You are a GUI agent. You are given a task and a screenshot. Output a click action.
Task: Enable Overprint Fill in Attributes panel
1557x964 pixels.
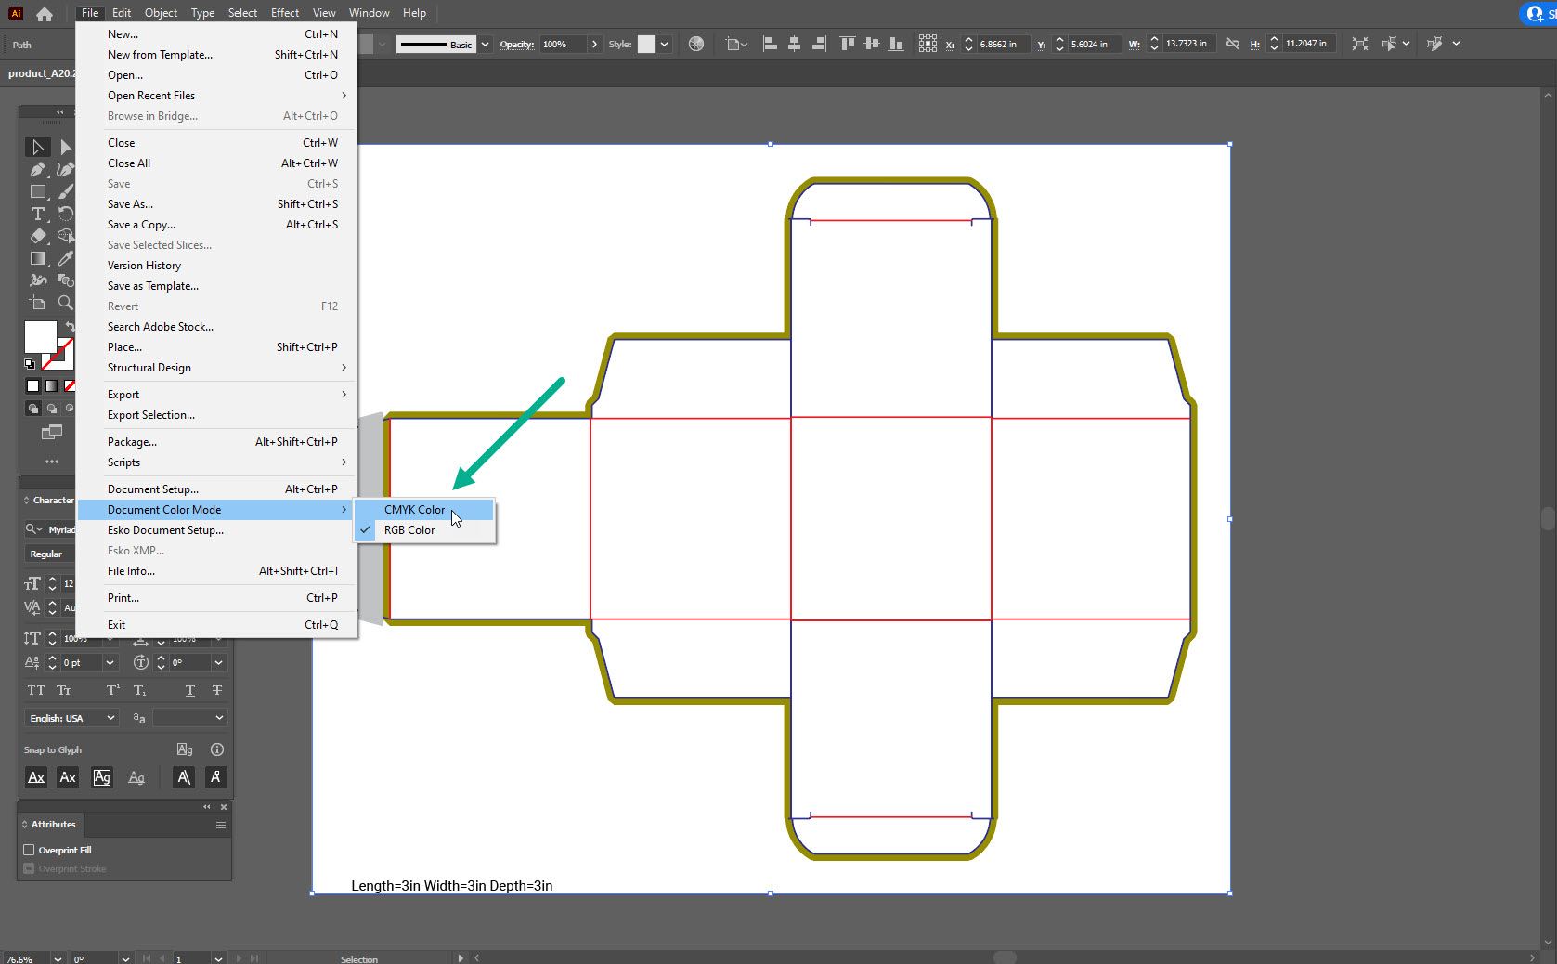(31, 850)
